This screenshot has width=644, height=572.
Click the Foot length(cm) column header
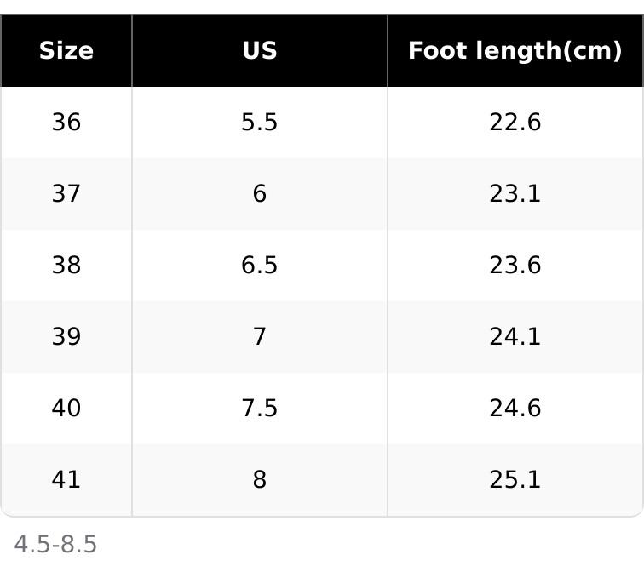pos(515,51)
